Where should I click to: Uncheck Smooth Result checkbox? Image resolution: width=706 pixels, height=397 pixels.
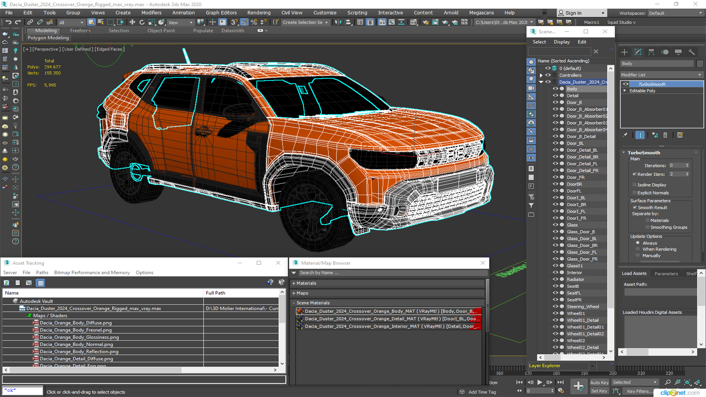(635, 207)
